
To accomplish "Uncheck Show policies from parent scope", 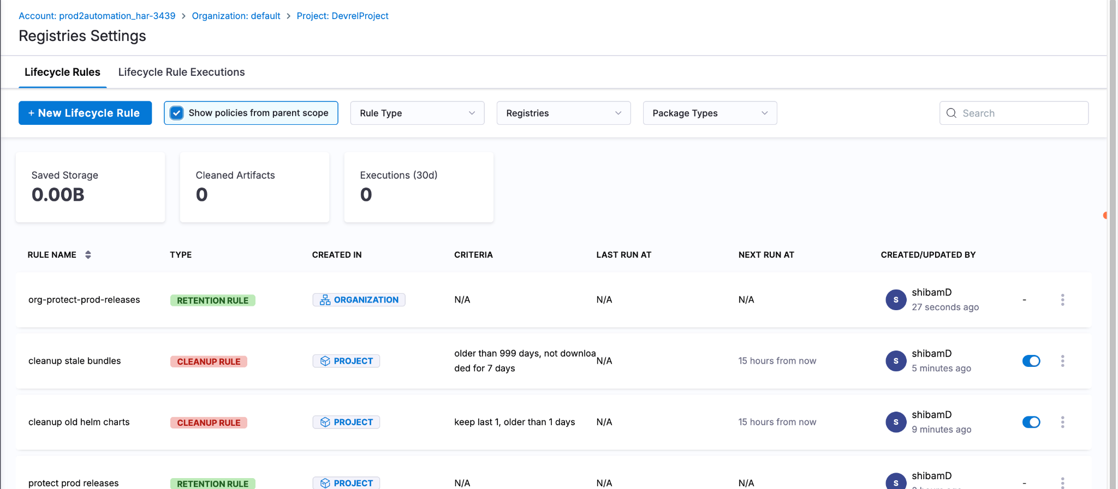I will tap(176, 113).
